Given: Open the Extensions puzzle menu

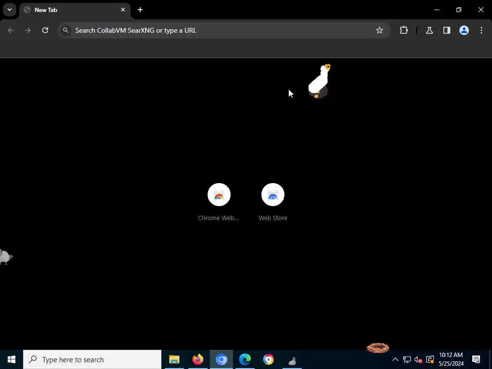Looking at the screenshot, I should (404, 30).
